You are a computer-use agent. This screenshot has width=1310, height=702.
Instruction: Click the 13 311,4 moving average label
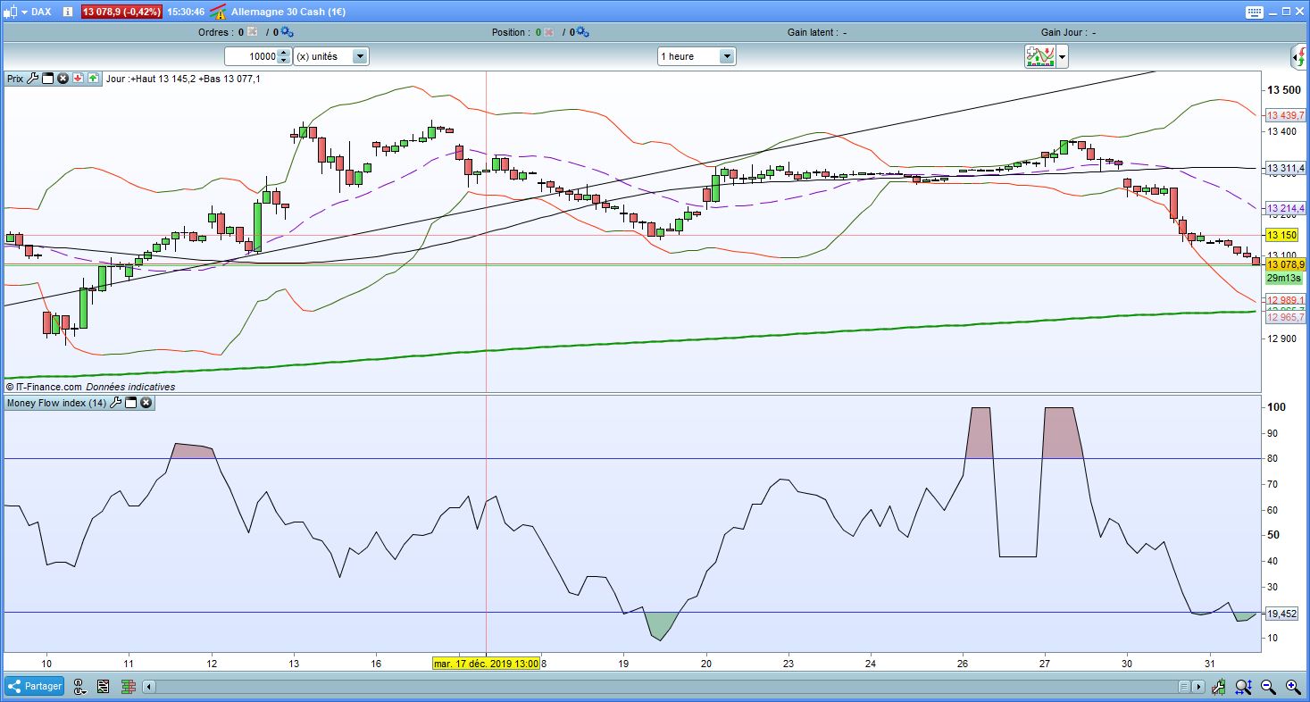(1285, 168)
